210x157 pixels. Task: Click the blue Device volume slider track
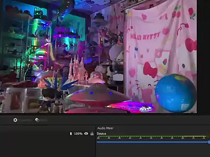tap(153, 142)
